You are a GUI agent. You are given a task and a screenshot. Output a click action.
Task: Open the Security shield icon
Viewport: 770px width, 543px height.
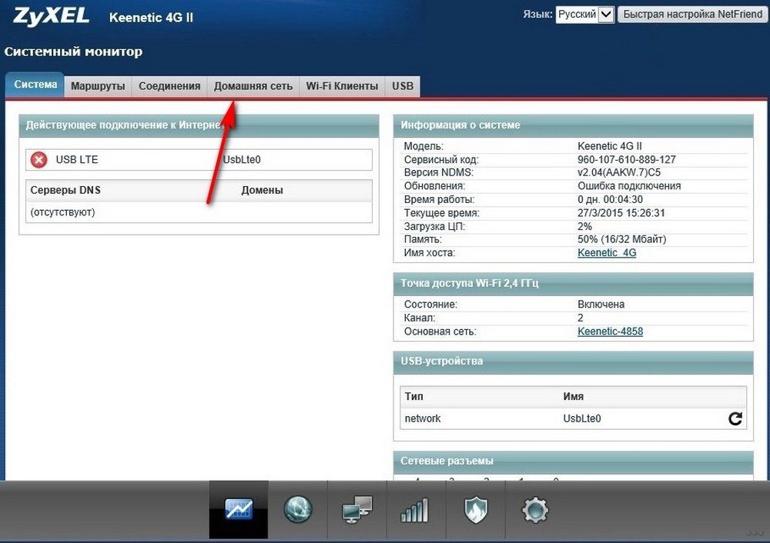(x=475, y=510)
